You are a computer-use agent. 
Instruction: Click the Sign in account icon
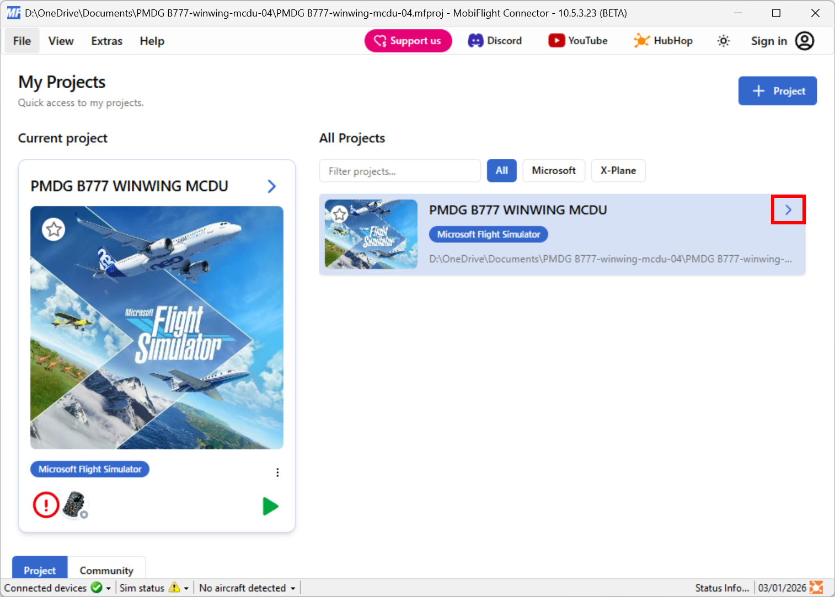[x=805, y=40]
